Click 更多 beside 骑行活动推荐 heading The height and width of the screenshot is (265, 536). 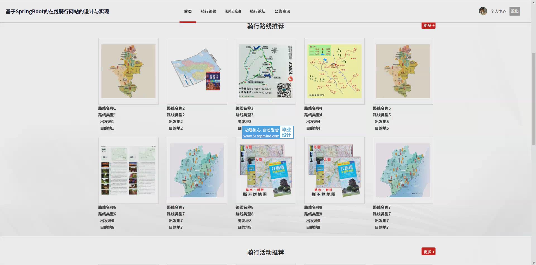428,252
